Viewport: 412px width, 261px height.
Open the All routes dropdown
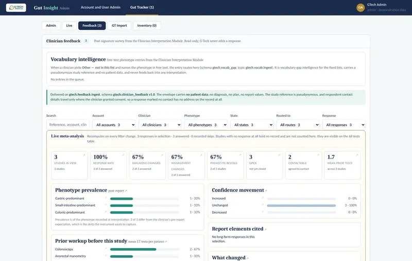pyautogui.click(x=298, y=125)
